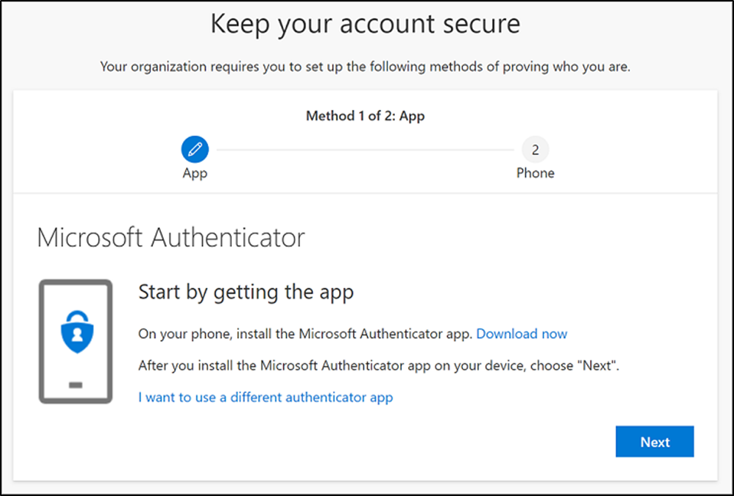The height and width of the screenshot is (496, 734).
Task: Click the blue pencil App step icon
Action: tap(194, 149)
